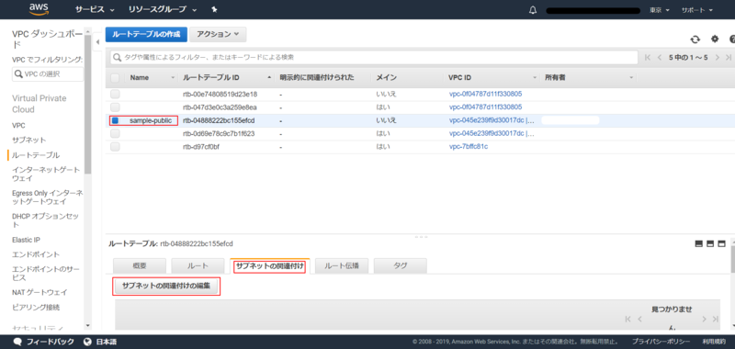The height and width of the screenshot is (349, 735).
Task: Set details pane to smallest layout icon
Action: click(699, 243)
